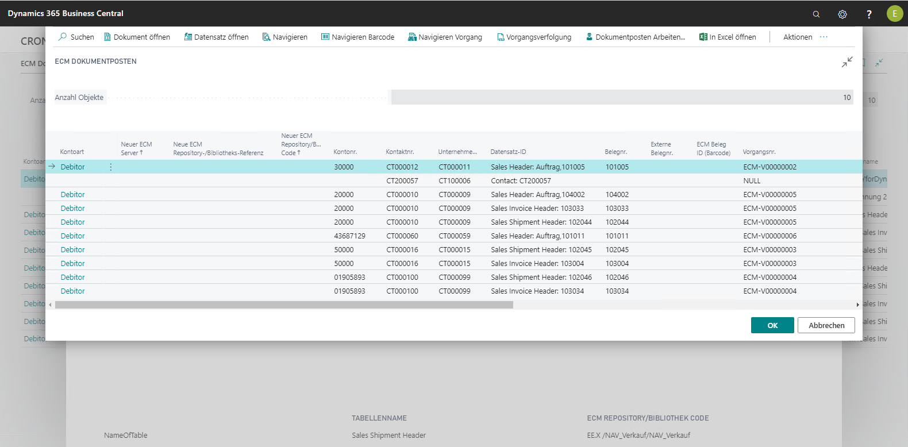The width and height of the screenshot is (908, 447).
Task: Click the In Excel öffnen icon
Action: point(703,37)
